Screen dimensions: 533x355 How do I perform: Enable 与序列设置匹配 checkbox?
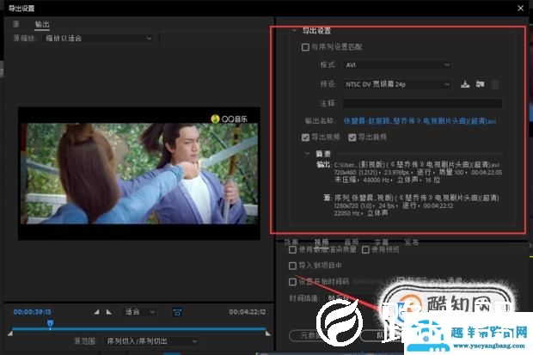[x=305, y=47]
